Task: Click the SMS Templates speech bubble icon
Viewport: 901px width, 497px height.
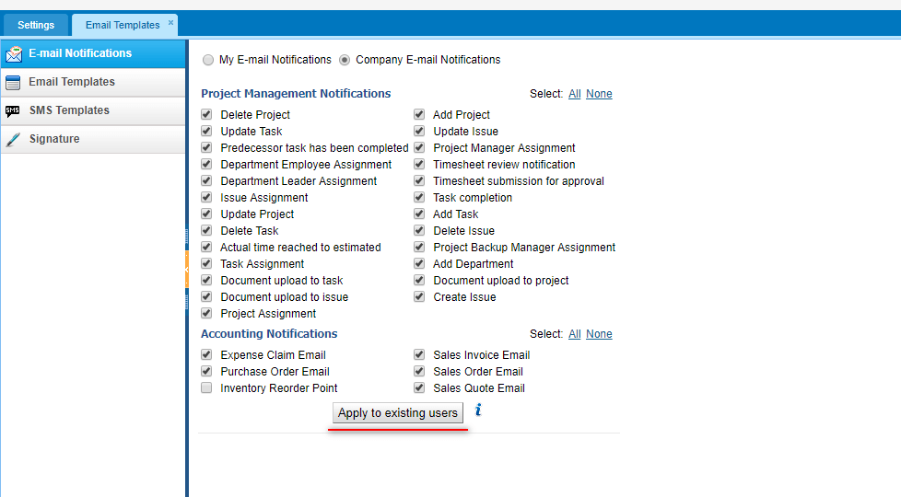Action: [x=13, y=110]
